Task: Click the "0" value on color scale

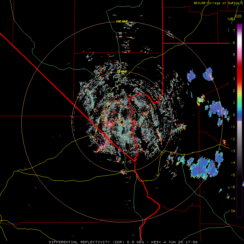Action: [x=234, y=115]
